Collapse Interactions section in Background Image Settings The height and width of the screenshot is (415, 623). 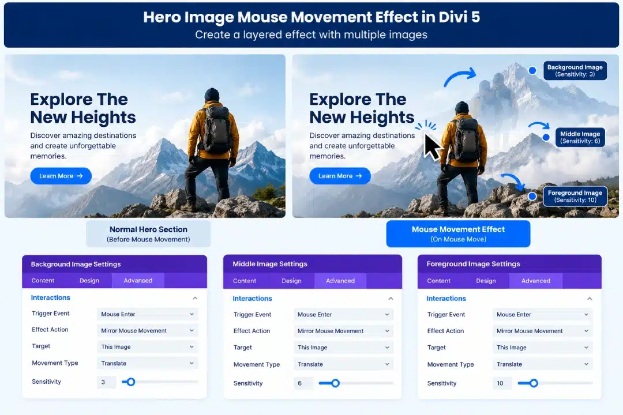[x=195, y=298]
